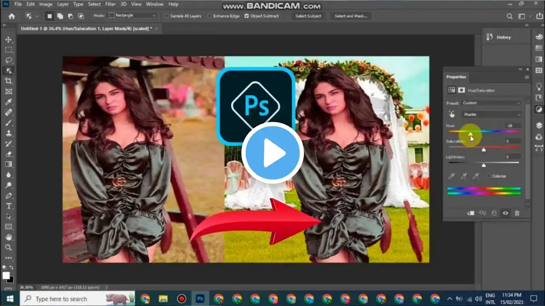Enable the Enhance Edge checkbox
Screen dimensions: 545x306
(x=209, y=16)
